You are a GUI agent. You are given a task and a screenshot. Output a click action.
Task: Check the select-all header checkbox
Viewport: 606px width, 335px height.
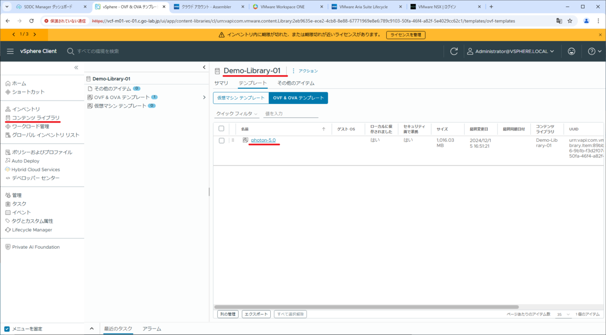click(221, 129)
